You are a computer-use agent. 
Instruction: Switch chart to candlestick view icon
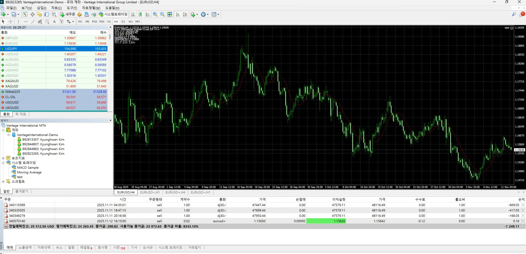140,14
